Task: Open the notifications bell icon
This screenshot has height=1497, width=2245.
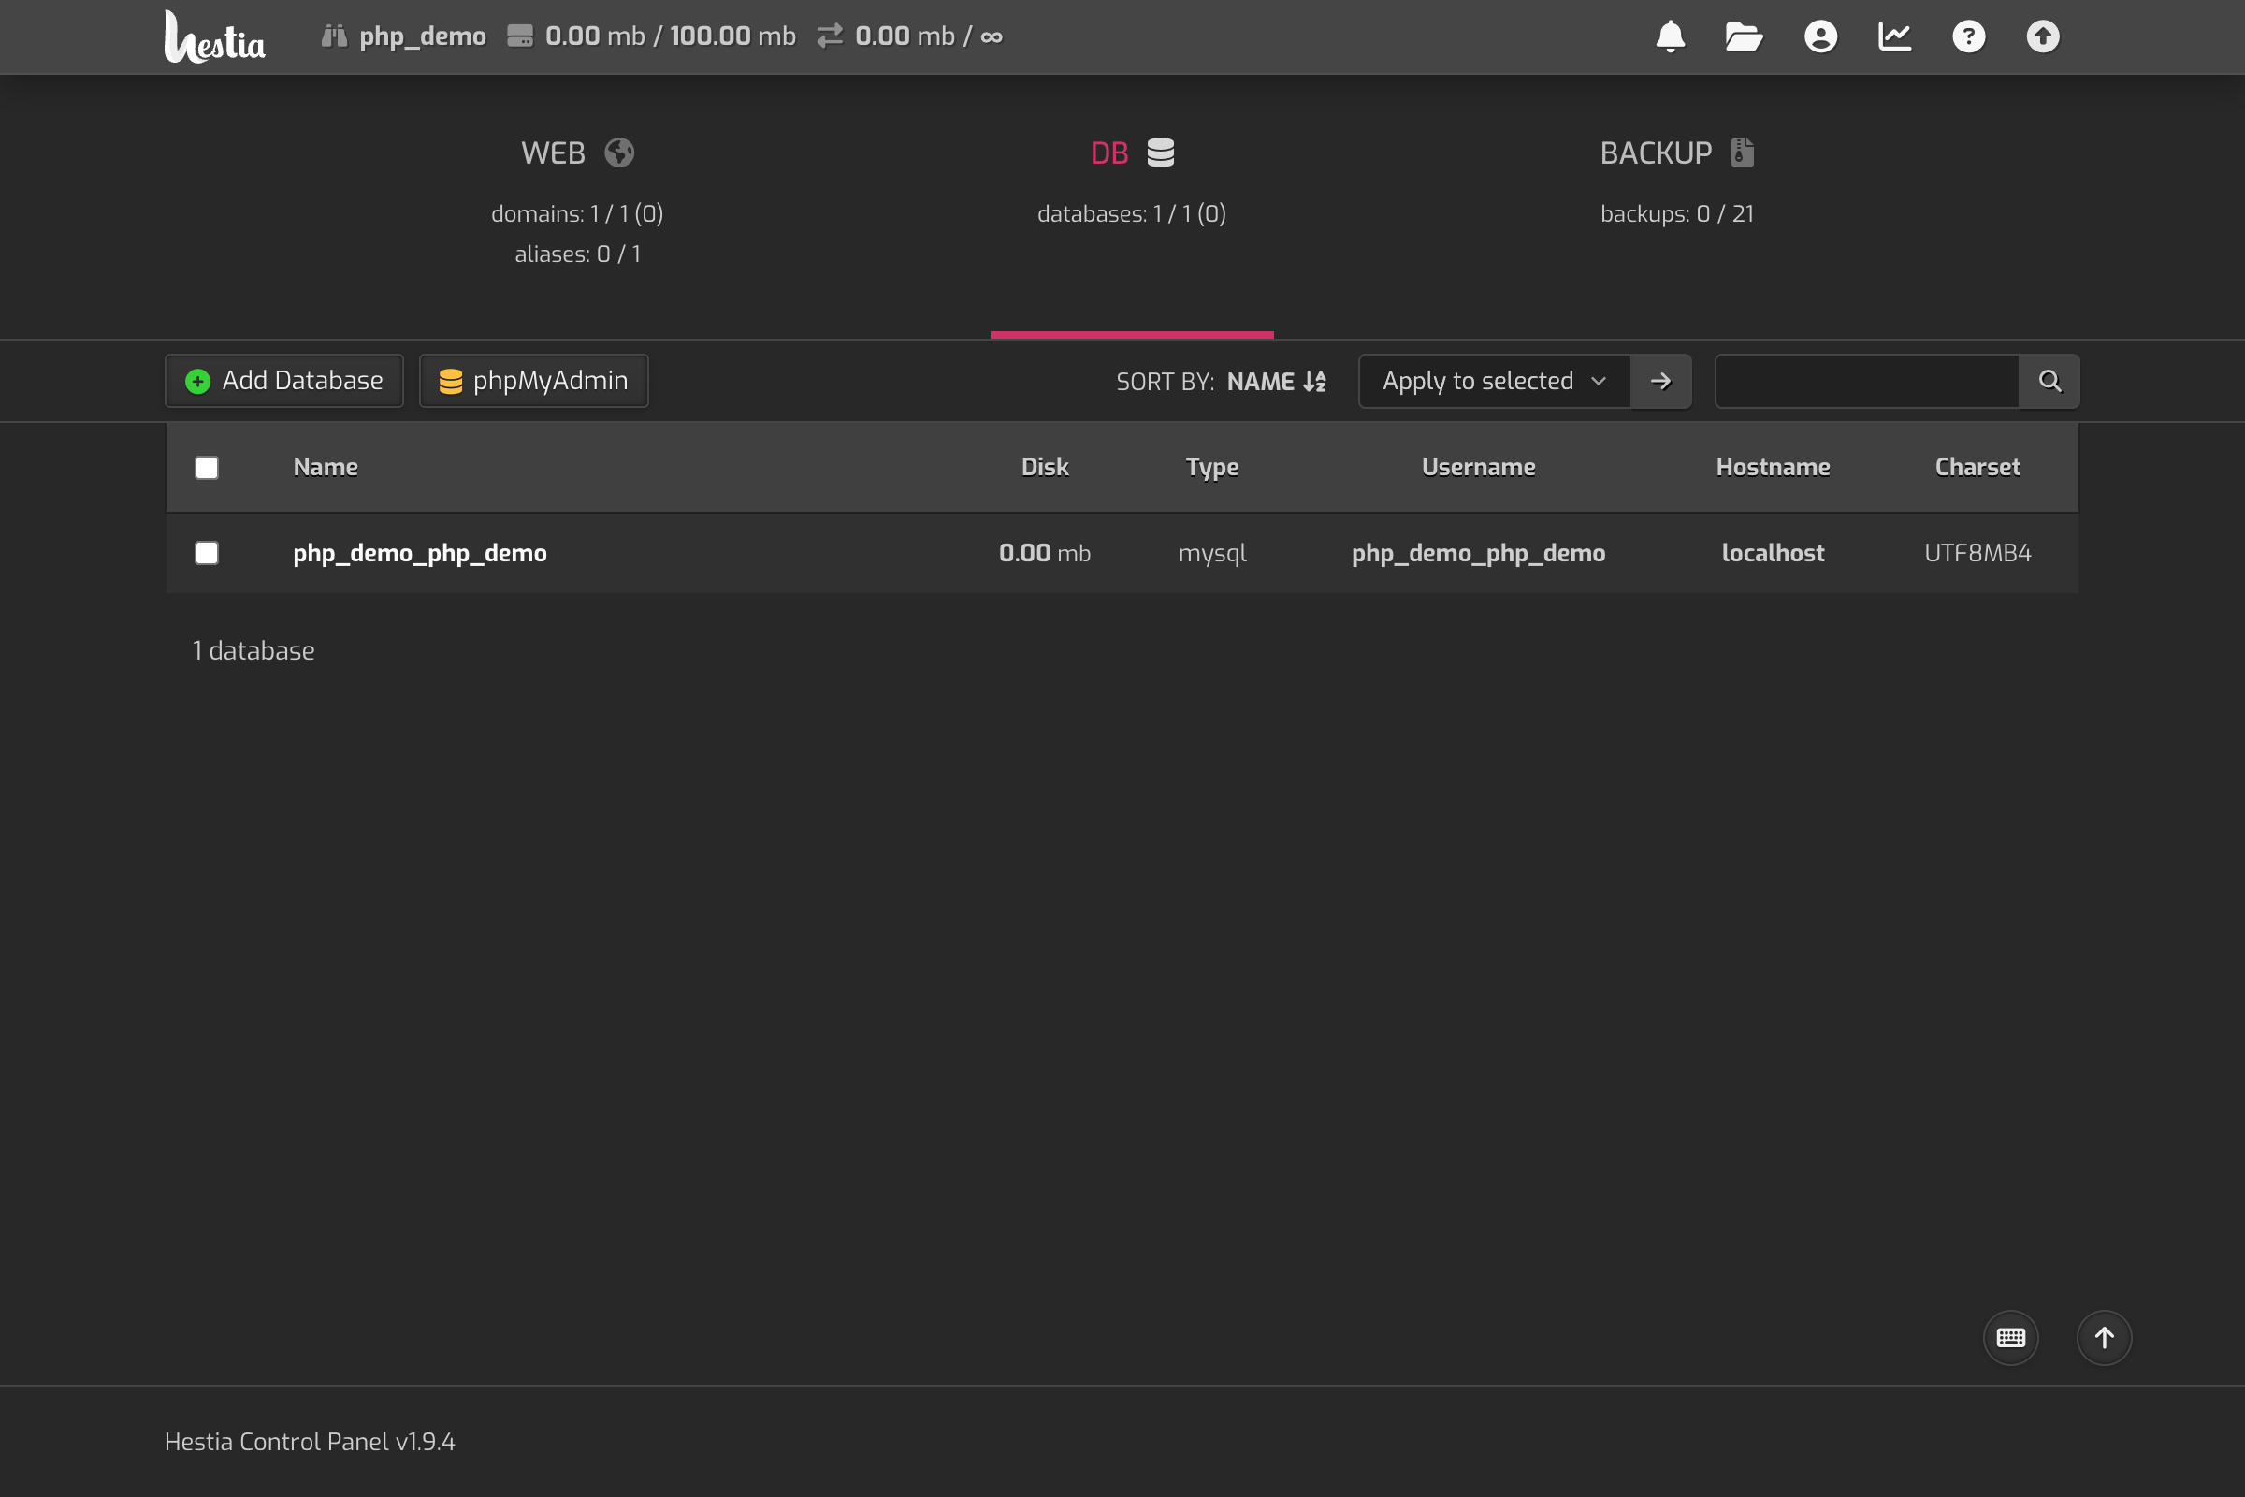Action: (x=1671, y=36)
